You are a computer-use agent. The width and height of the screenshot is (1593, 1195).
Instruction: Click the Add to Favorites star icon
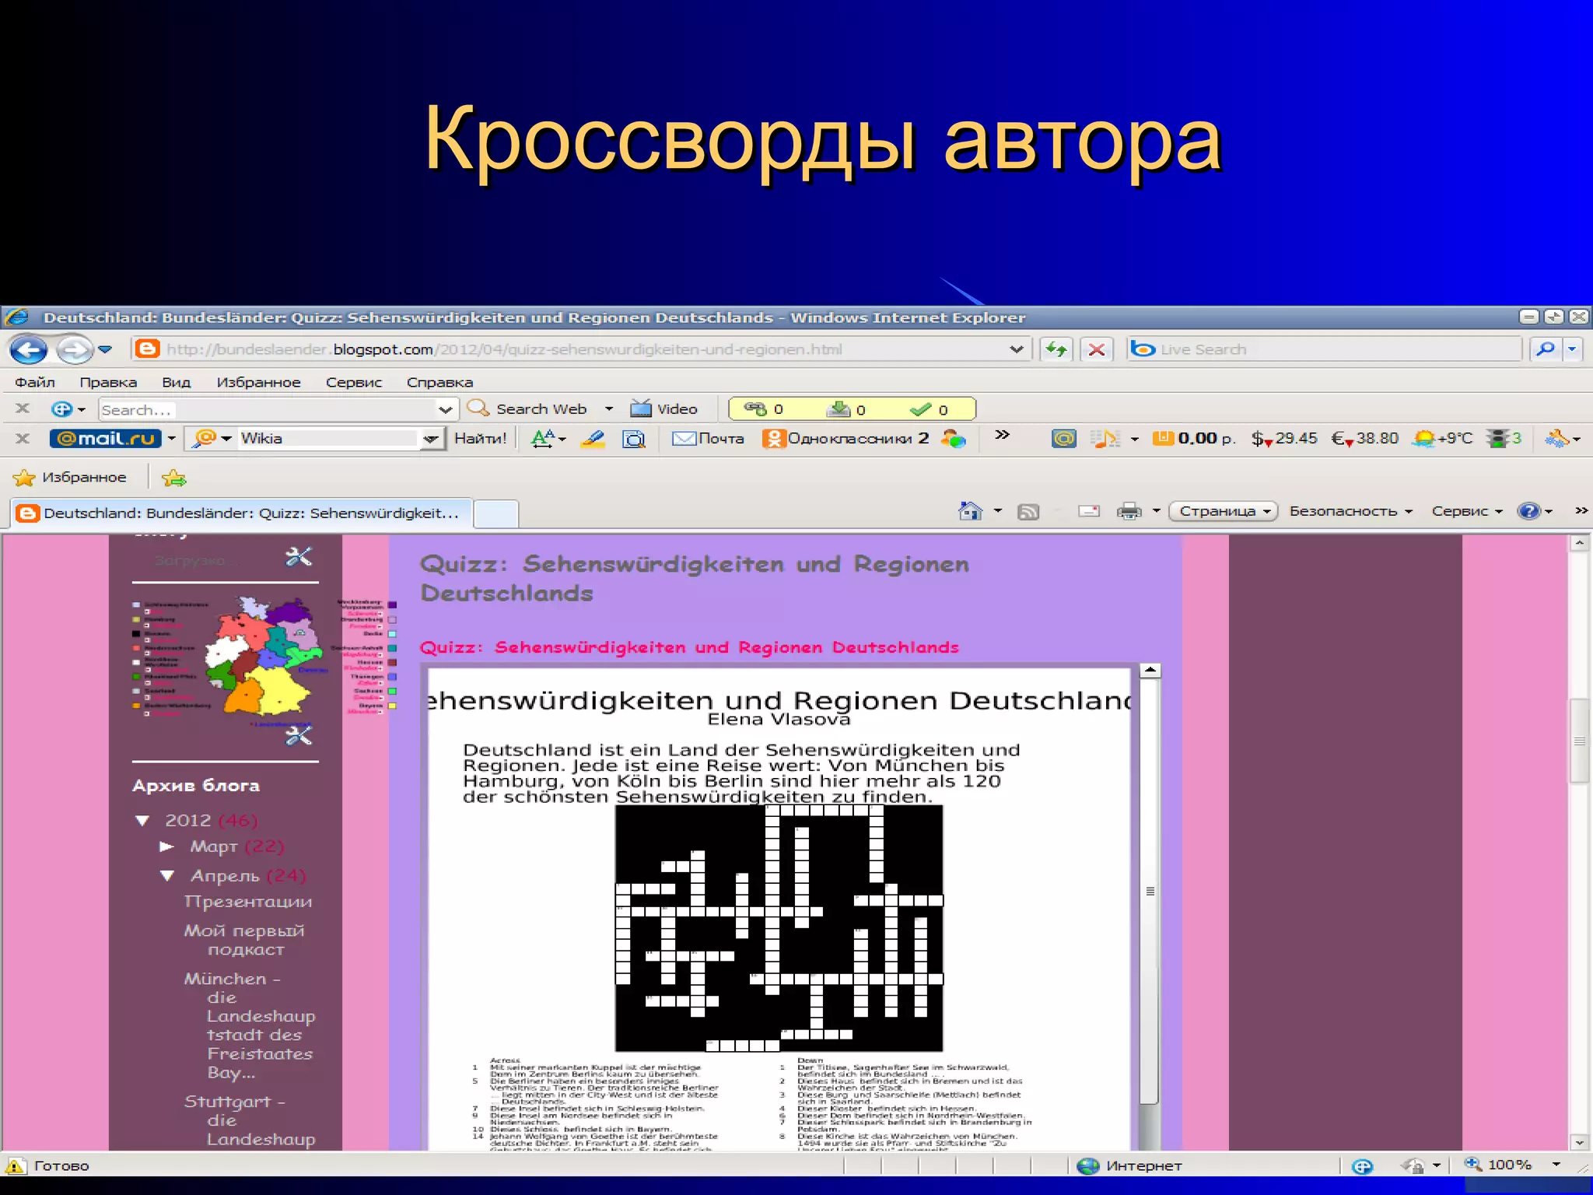tap(174, 478)
